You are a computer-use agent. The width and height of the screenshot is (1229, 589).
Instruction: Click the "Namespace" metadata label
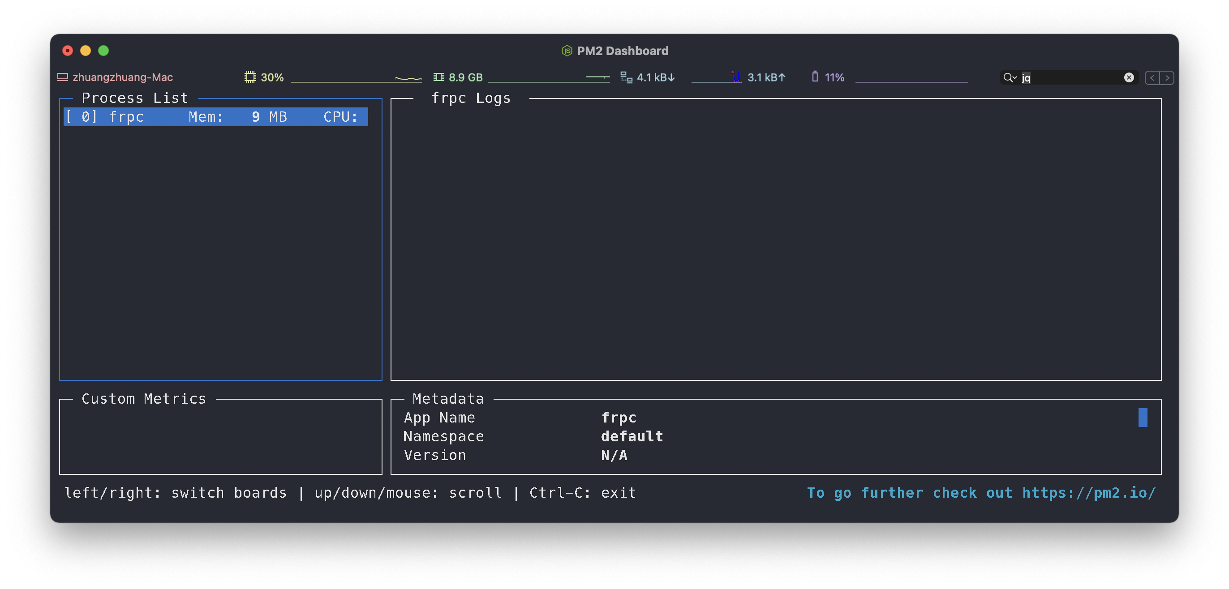pyautogui.click(x=444, y=436)
